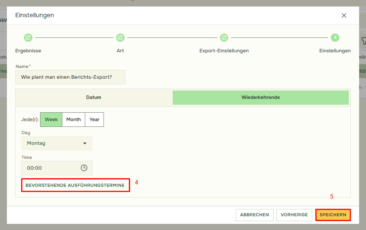Open the time picker clock icon
The height and width of the screenshot is (230, 366).
pos(84,168)
